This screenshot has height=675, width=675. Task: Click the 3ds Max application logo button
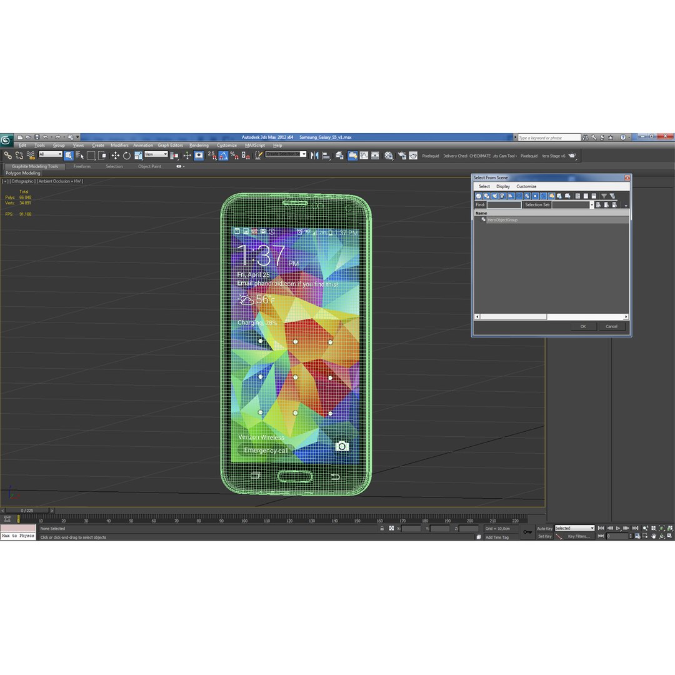coord(6,140)
